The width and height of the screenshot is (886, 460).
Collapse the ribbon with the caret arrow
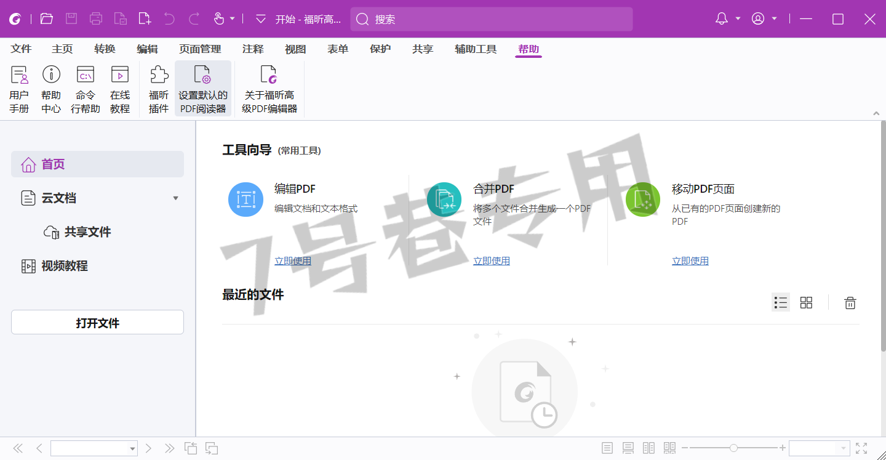876,113
